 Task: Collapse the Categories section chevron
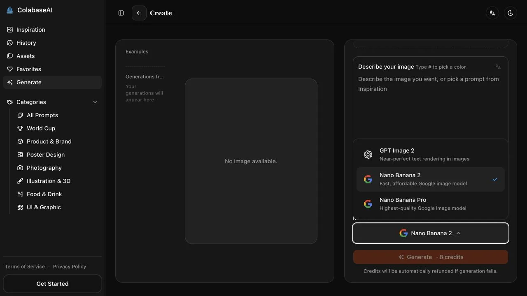point(95,102)
